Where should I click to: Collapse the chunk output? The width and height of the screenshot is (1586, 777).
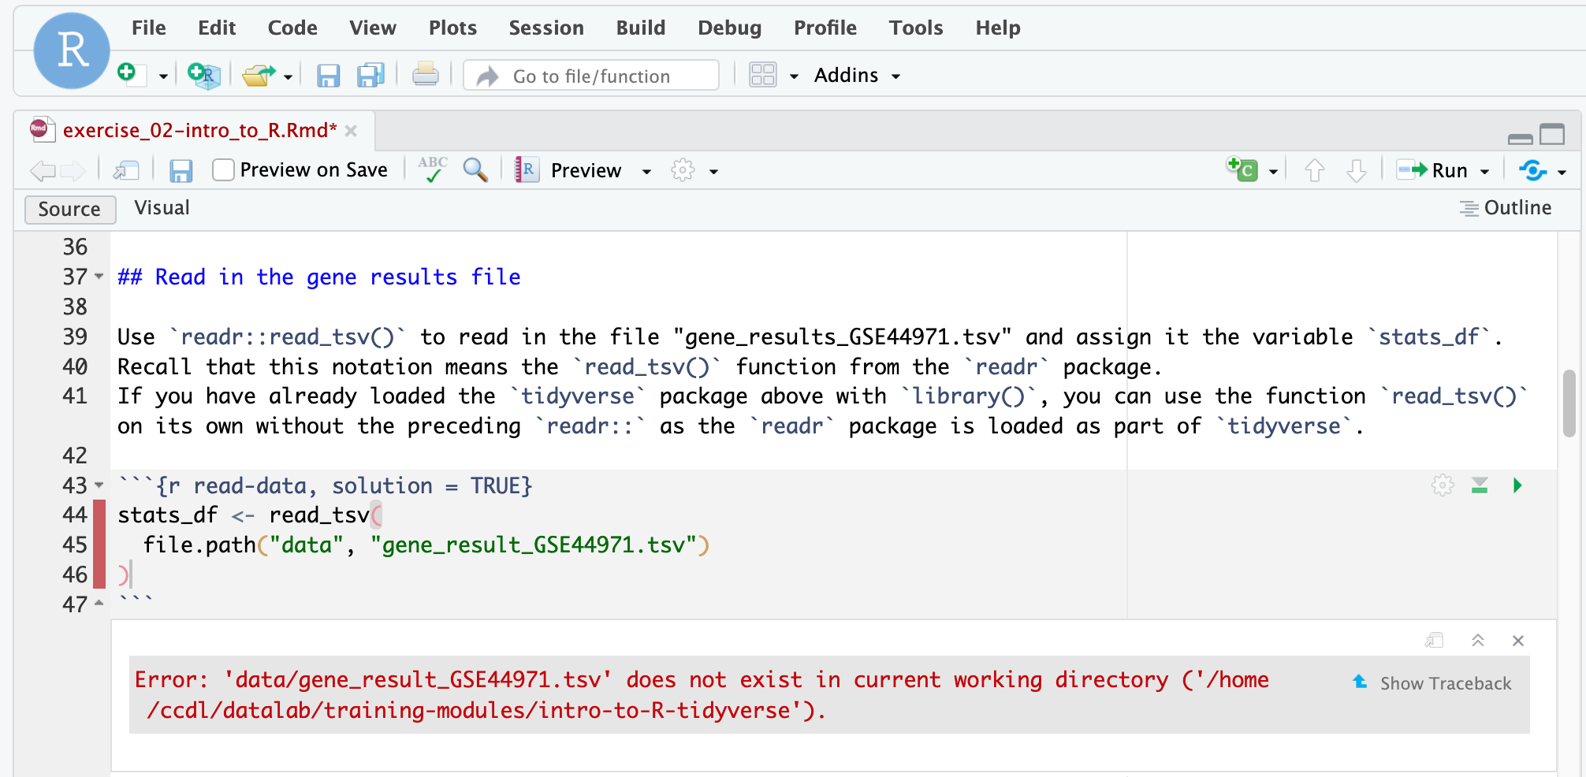1478,641
